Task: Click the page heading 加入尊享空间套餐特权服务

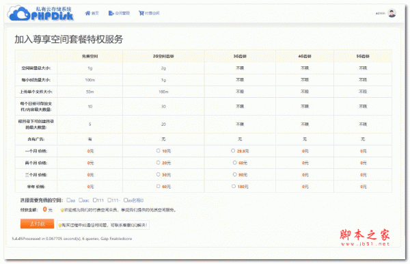Action: click(69, 39)
